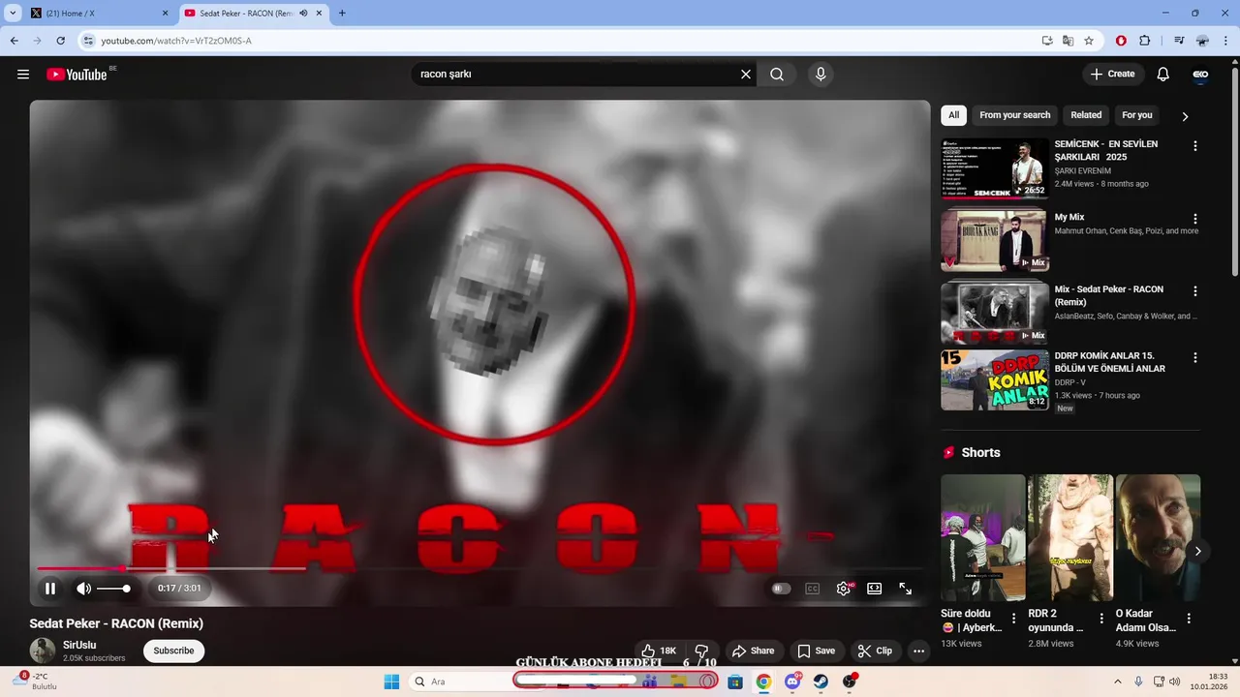
Task: Start voice search with microphone
Action: click(821, 75)
